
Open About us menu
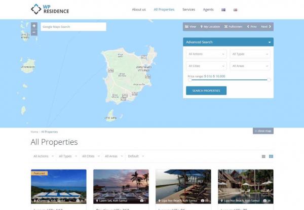click(139, 10)
